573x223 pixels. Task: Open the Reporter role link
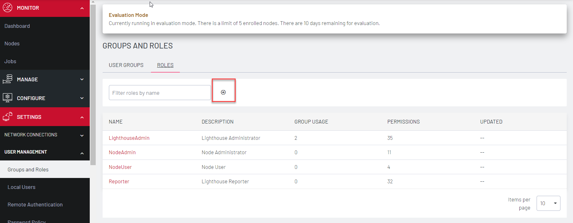(119, 181)
